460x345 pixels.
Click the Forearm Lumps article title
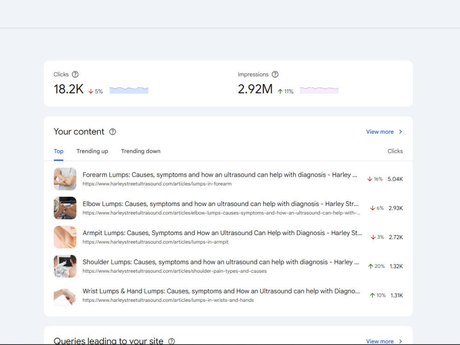[x=220, y=175]
